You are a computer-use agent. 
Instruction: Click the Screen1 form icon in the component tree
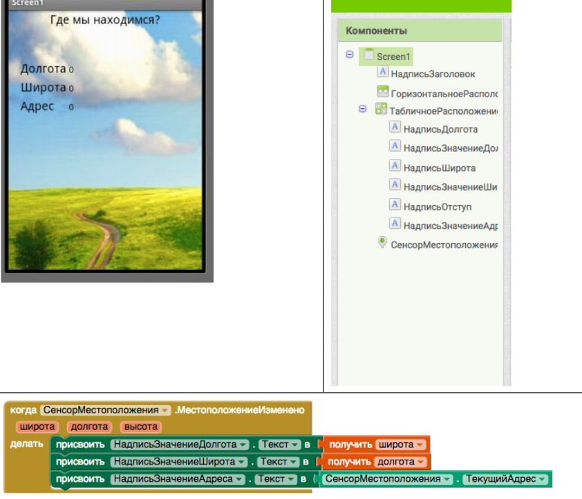368,55
